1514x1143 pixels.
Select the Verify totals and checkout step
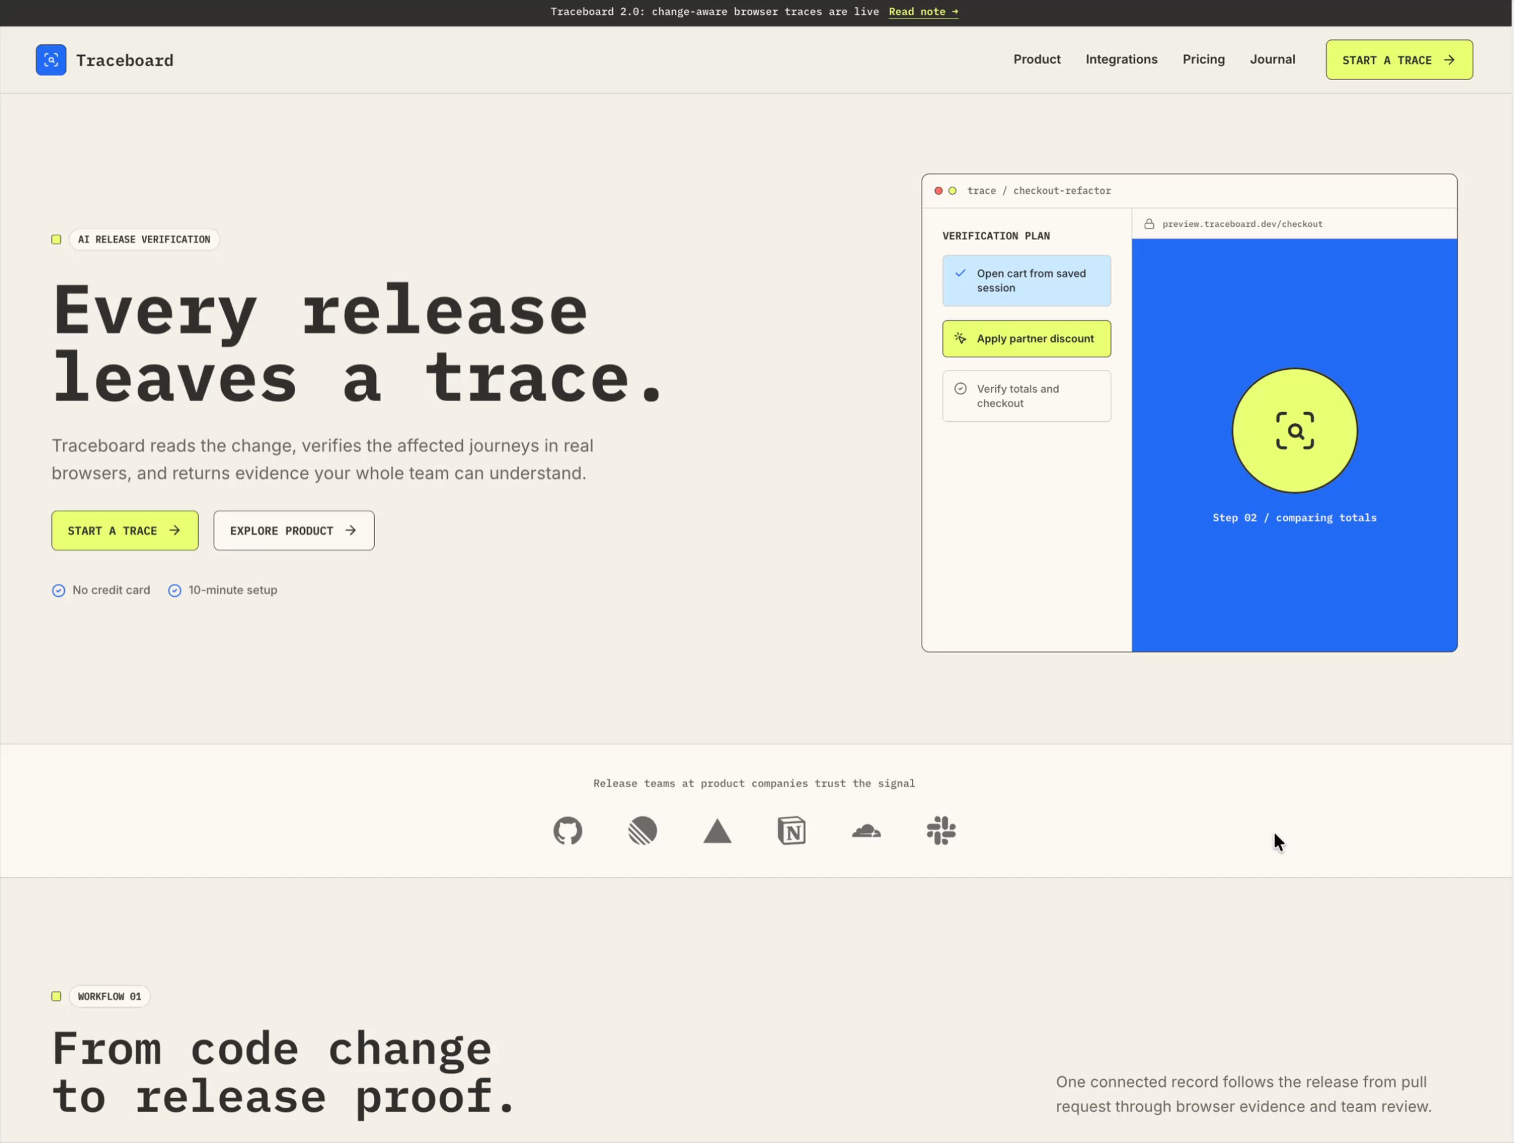(x=1026, y=396)
